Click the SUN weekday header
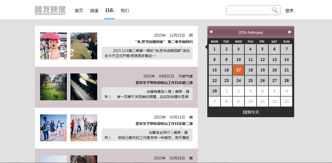Image resolution: width=332 pixels, height=163 pixels. [x=287, y=41]
